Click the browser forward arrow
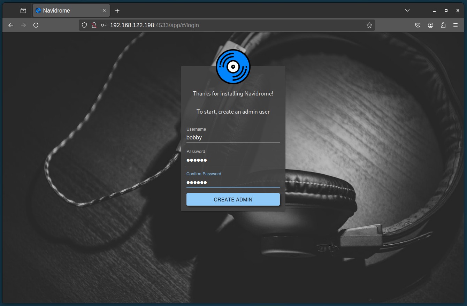Image resolution: width=467 pixels, height=306 pixels. (23, 25)
